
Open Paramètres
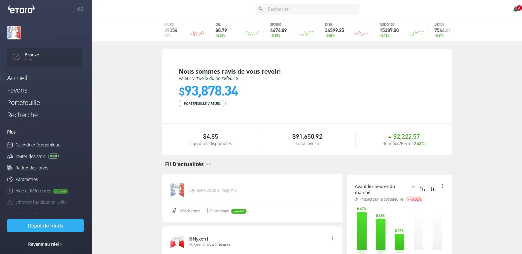click(27, 179)
